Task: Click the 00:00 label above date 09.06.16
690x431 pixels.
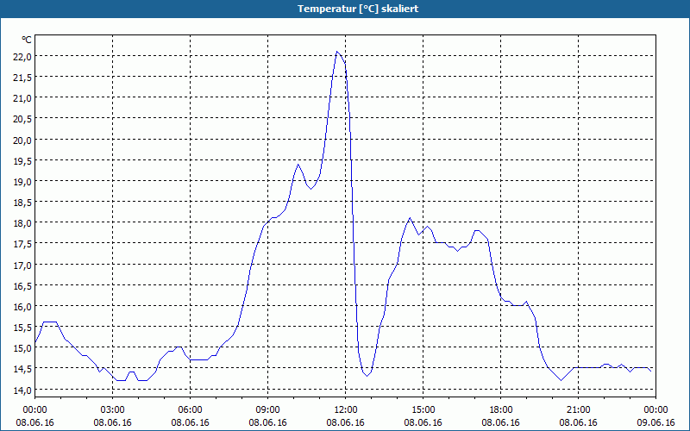Action: (x=655, y=409)
